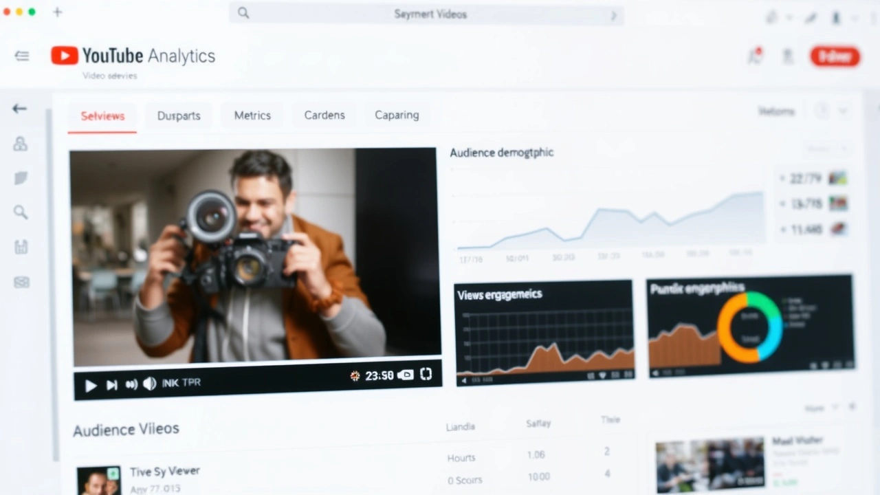Select the calendar icon in the left sidebar
880x495 pixels.
point(21,247)
